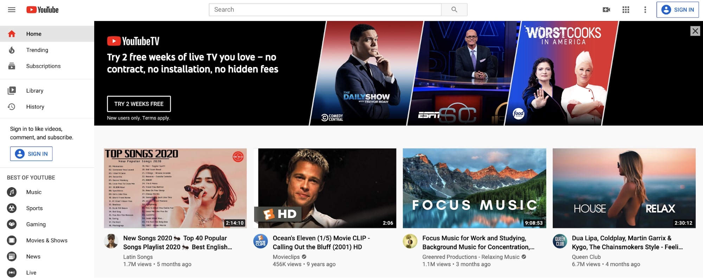This screenshot has height=278, width=703.
Task: Click the Gaming category icon
Action: (12, 224)
